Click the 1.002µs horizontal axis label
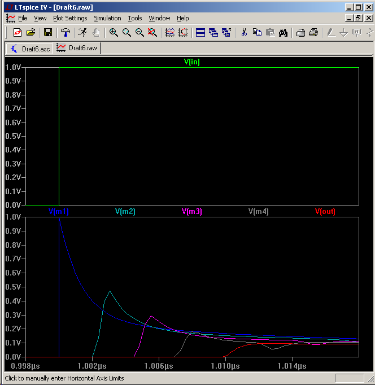This screenshot has width=375, height=385. coord(92,366)
